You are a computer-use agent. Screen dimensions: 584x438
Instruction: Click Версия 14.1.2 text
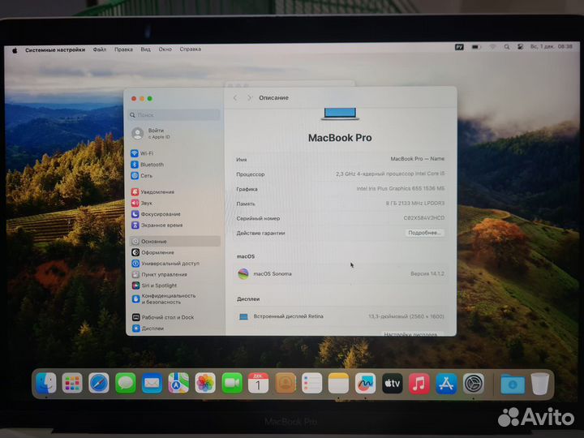click(x=427, y=274)
